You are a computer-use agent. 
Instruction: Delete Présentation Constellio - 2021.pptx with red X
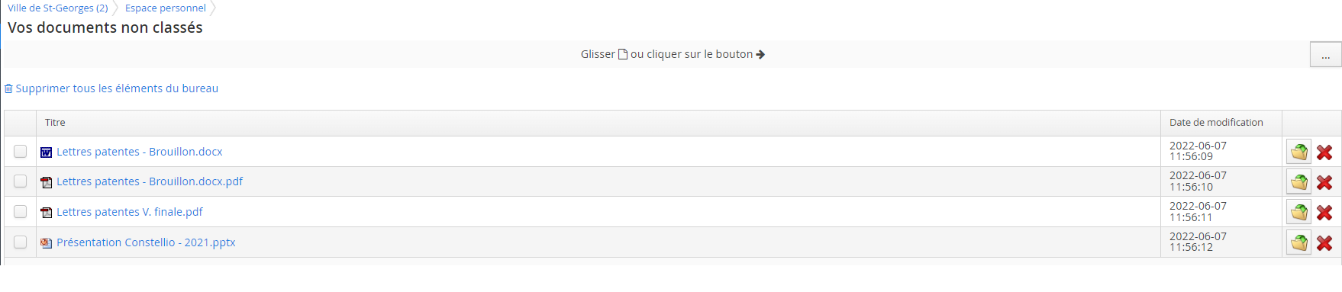pos(1324,243)
